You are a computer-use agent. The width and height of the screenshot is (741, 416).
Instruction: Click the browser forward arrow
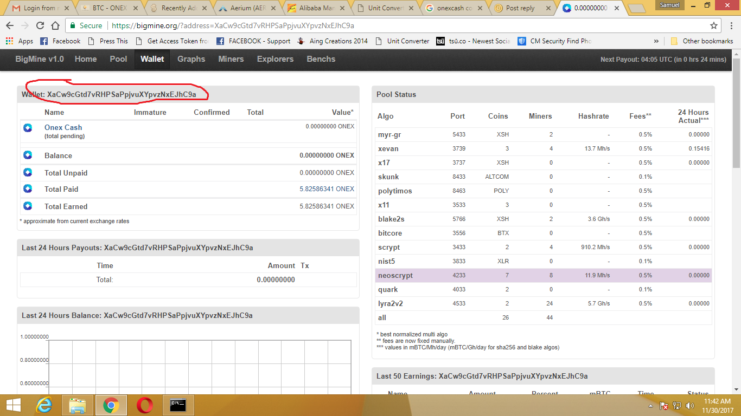(x=25, y=25)
